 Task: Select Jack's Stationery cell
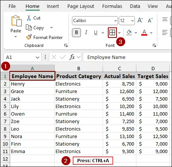click(x=79, y=99)
